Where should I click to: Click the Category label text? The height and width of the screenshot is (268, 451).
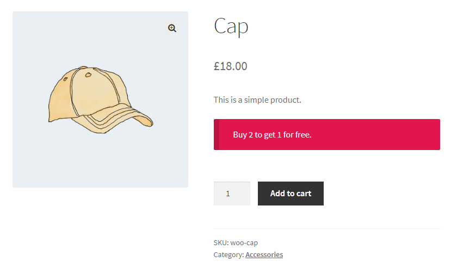(228, 254)
